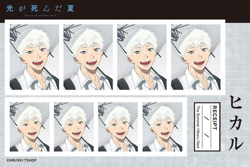Open the first photo in the bottom row
The width and height of the screenshot is (250, 167).
pos(30,127)
